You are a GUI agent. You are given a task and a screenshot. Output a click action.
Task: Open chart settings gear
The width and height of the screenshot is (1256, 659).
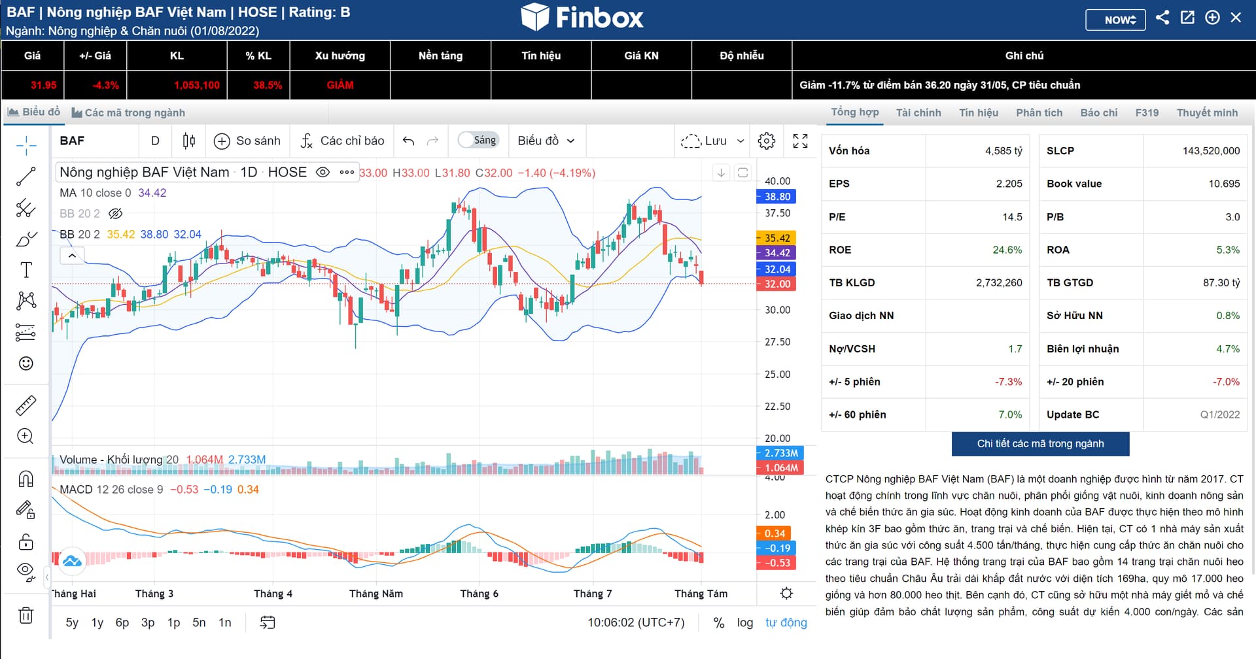[767, 141]
